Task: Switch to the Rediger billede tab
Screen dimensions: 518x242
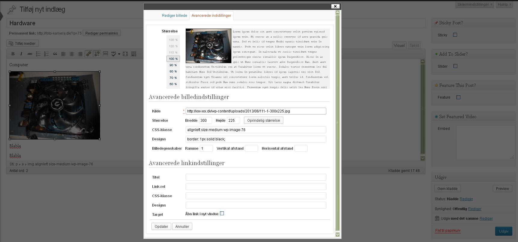Action: click(x=174, y=16)
